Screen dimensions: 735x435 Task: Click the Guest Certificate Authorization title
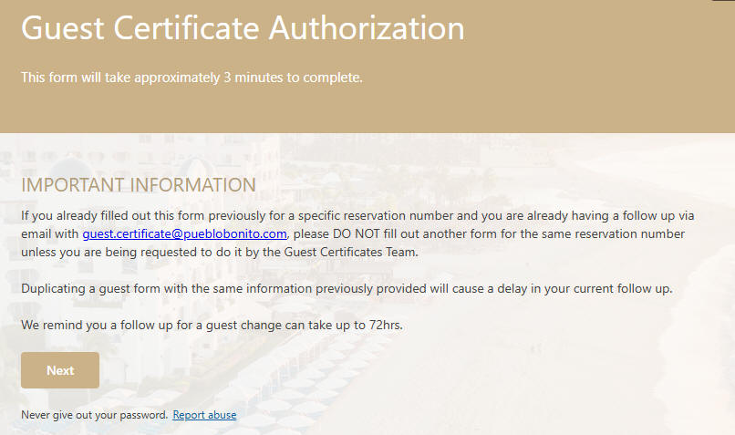click(243, 28)
